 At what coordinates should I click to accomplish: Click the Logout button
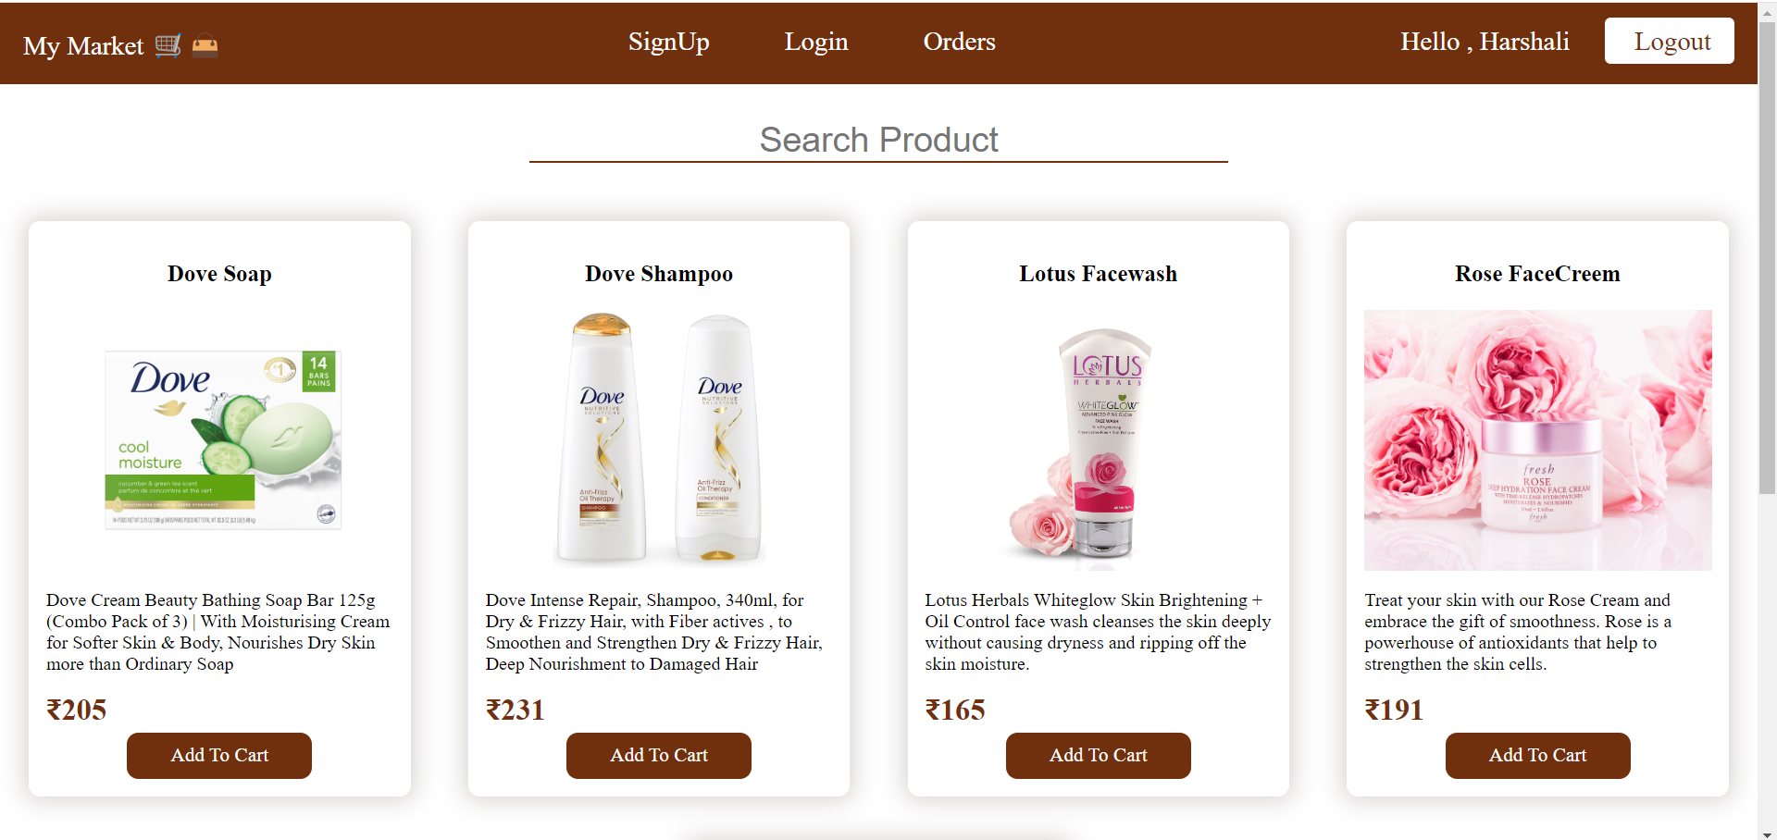1669,41
